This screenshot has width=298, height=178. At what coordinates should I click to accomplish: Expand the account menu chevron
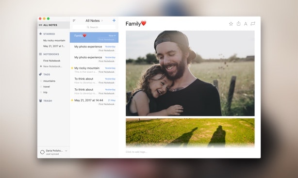66,151
